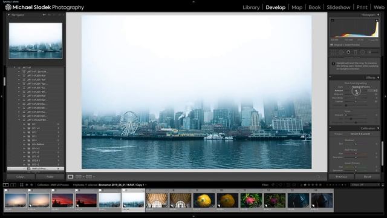
Task: Toggle highlight clipping indicator in histogram
Action: click(377, 21)
